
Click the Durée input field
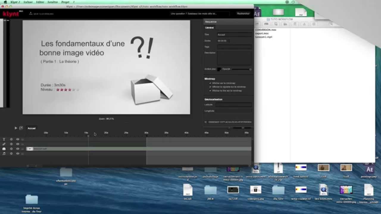(223, 41)
